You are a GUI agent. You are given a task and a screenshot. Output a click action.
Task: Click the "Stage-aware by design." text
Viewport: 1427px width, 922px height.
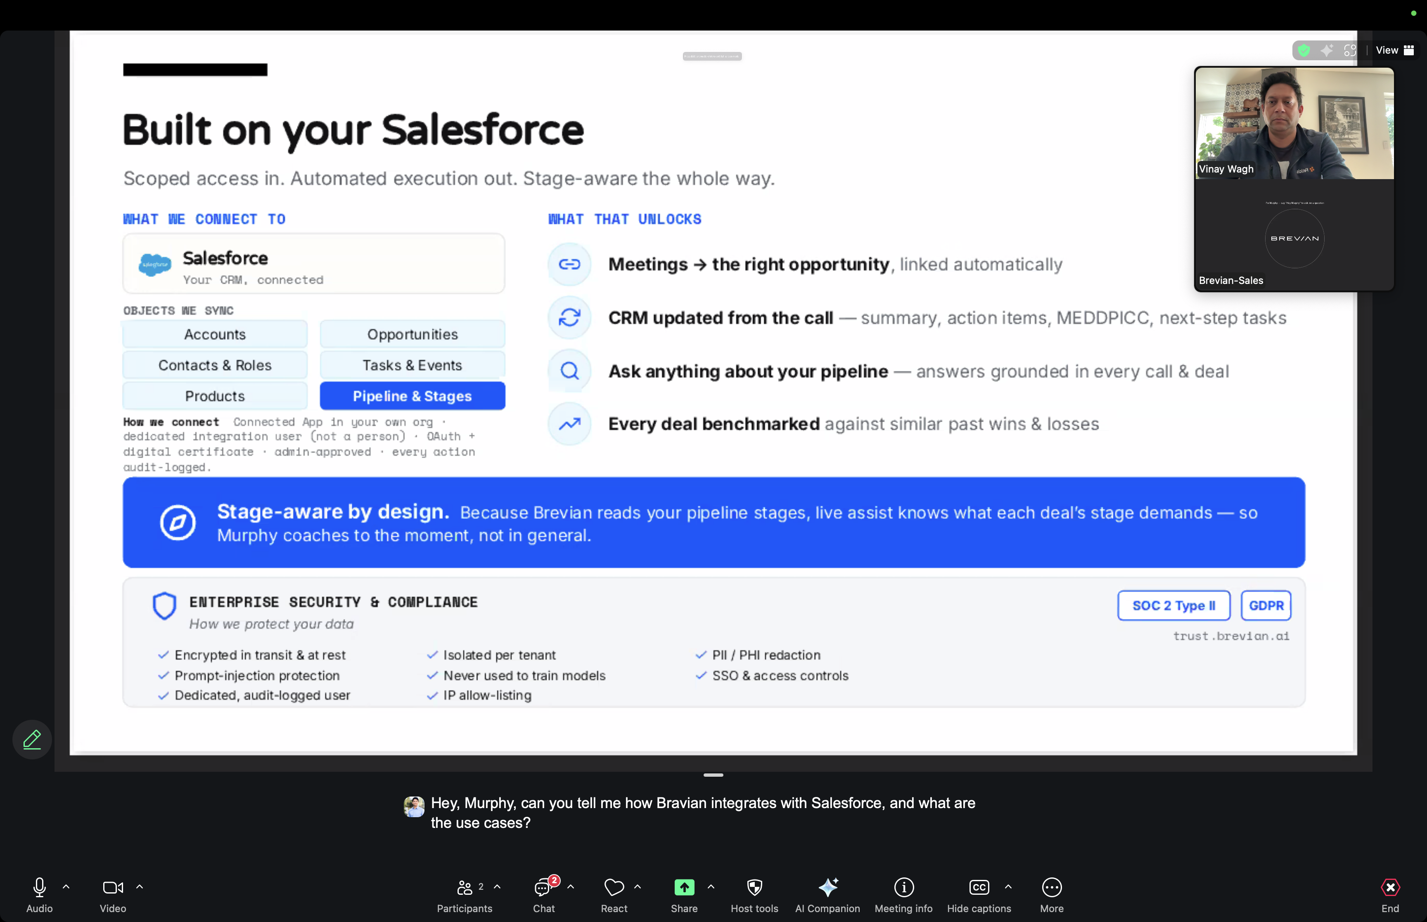pyautogui.click(x=333, y=512)
